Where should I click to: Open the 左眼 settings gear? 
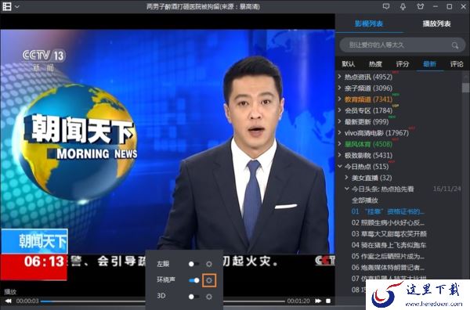pyautogui.click(x=209, y=264)
